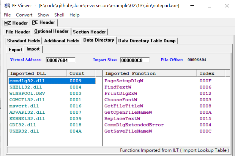Image resolution: width=235 pixels, height=156 pixels.
Task: Click the Virtual Address input field
Action: (61, 60)
